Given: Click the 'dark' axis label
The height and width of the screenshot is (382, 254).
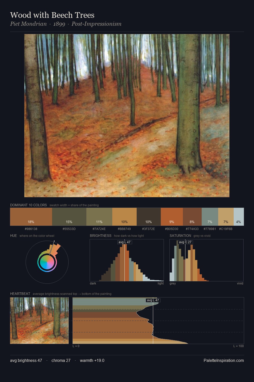Looking at the screenshot, I should (93, 283).
